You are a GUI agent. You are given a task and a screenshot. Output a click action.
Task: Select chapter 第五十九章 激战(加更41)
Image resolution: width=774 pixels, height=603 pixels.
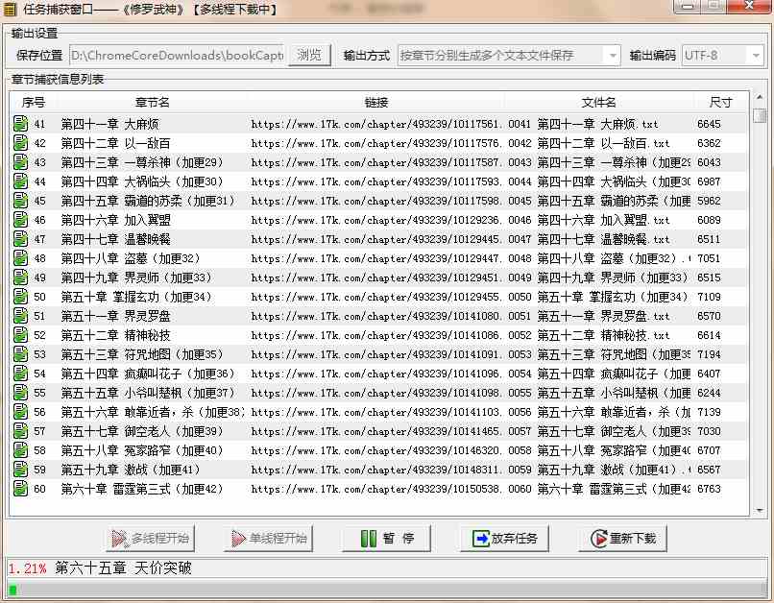131,470
